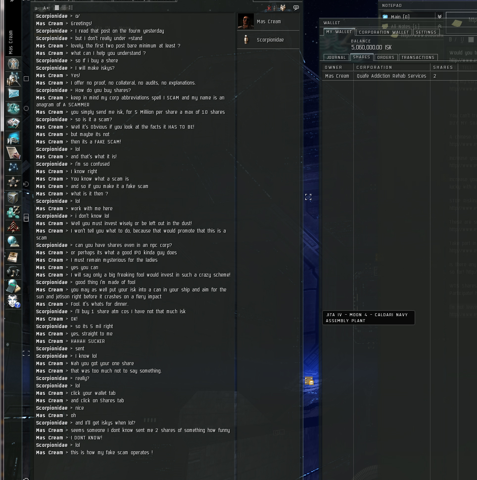477x480 pixels.
Task: Open the in-game Browser globe icon
Action: click(13, 242)
